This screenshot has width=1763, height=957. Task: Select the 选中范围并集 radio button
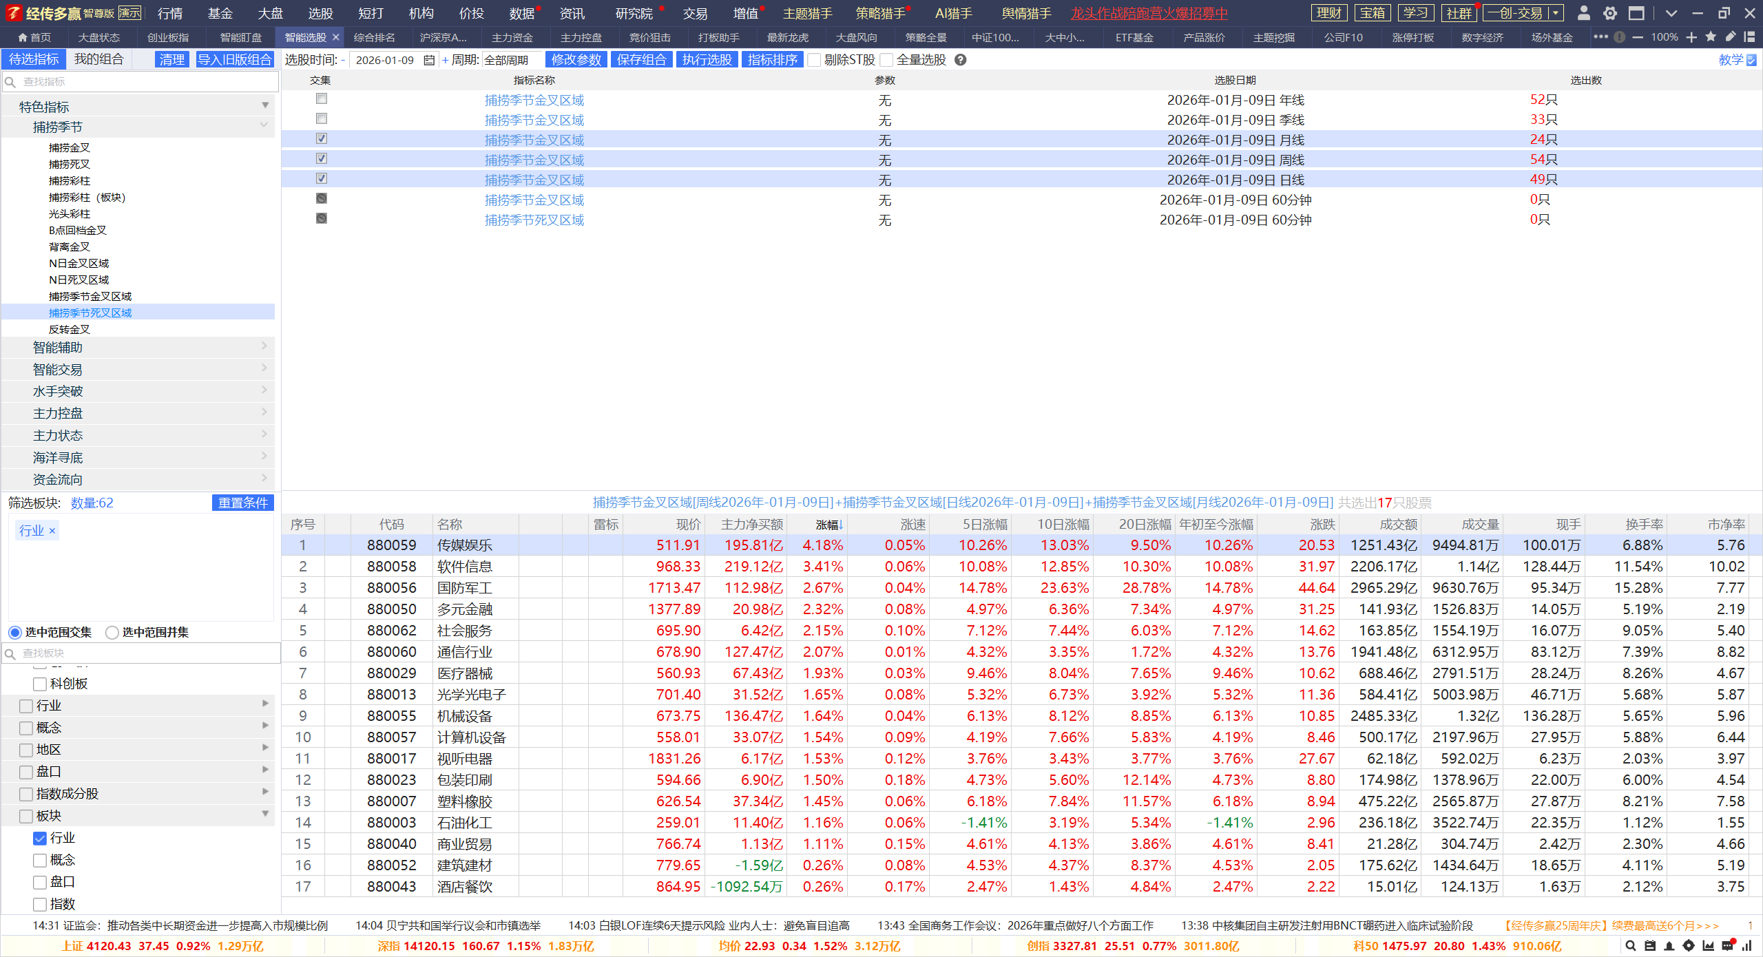tap(112, 632)
